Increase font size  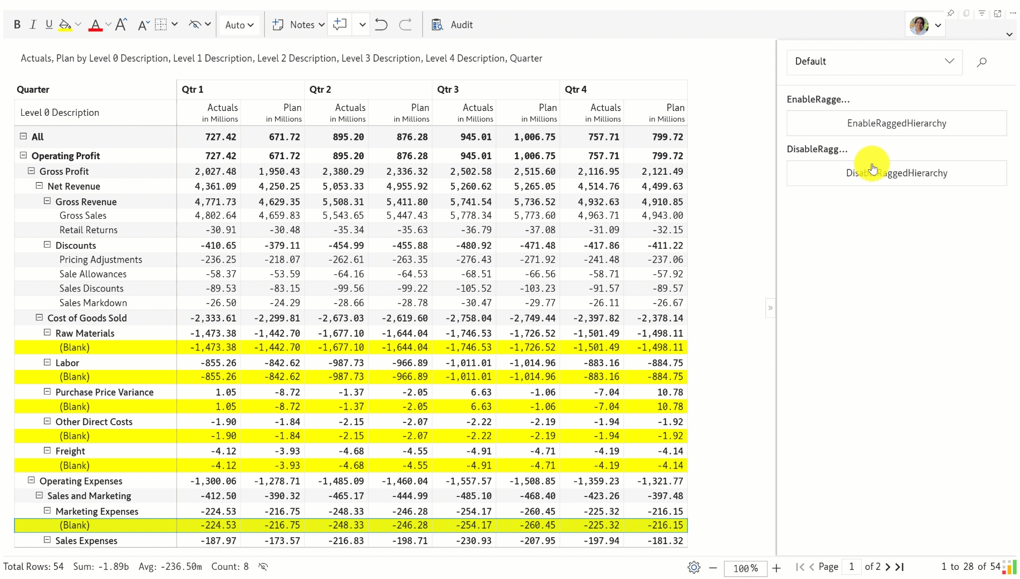pyautogui.click(x=121, y=25)
